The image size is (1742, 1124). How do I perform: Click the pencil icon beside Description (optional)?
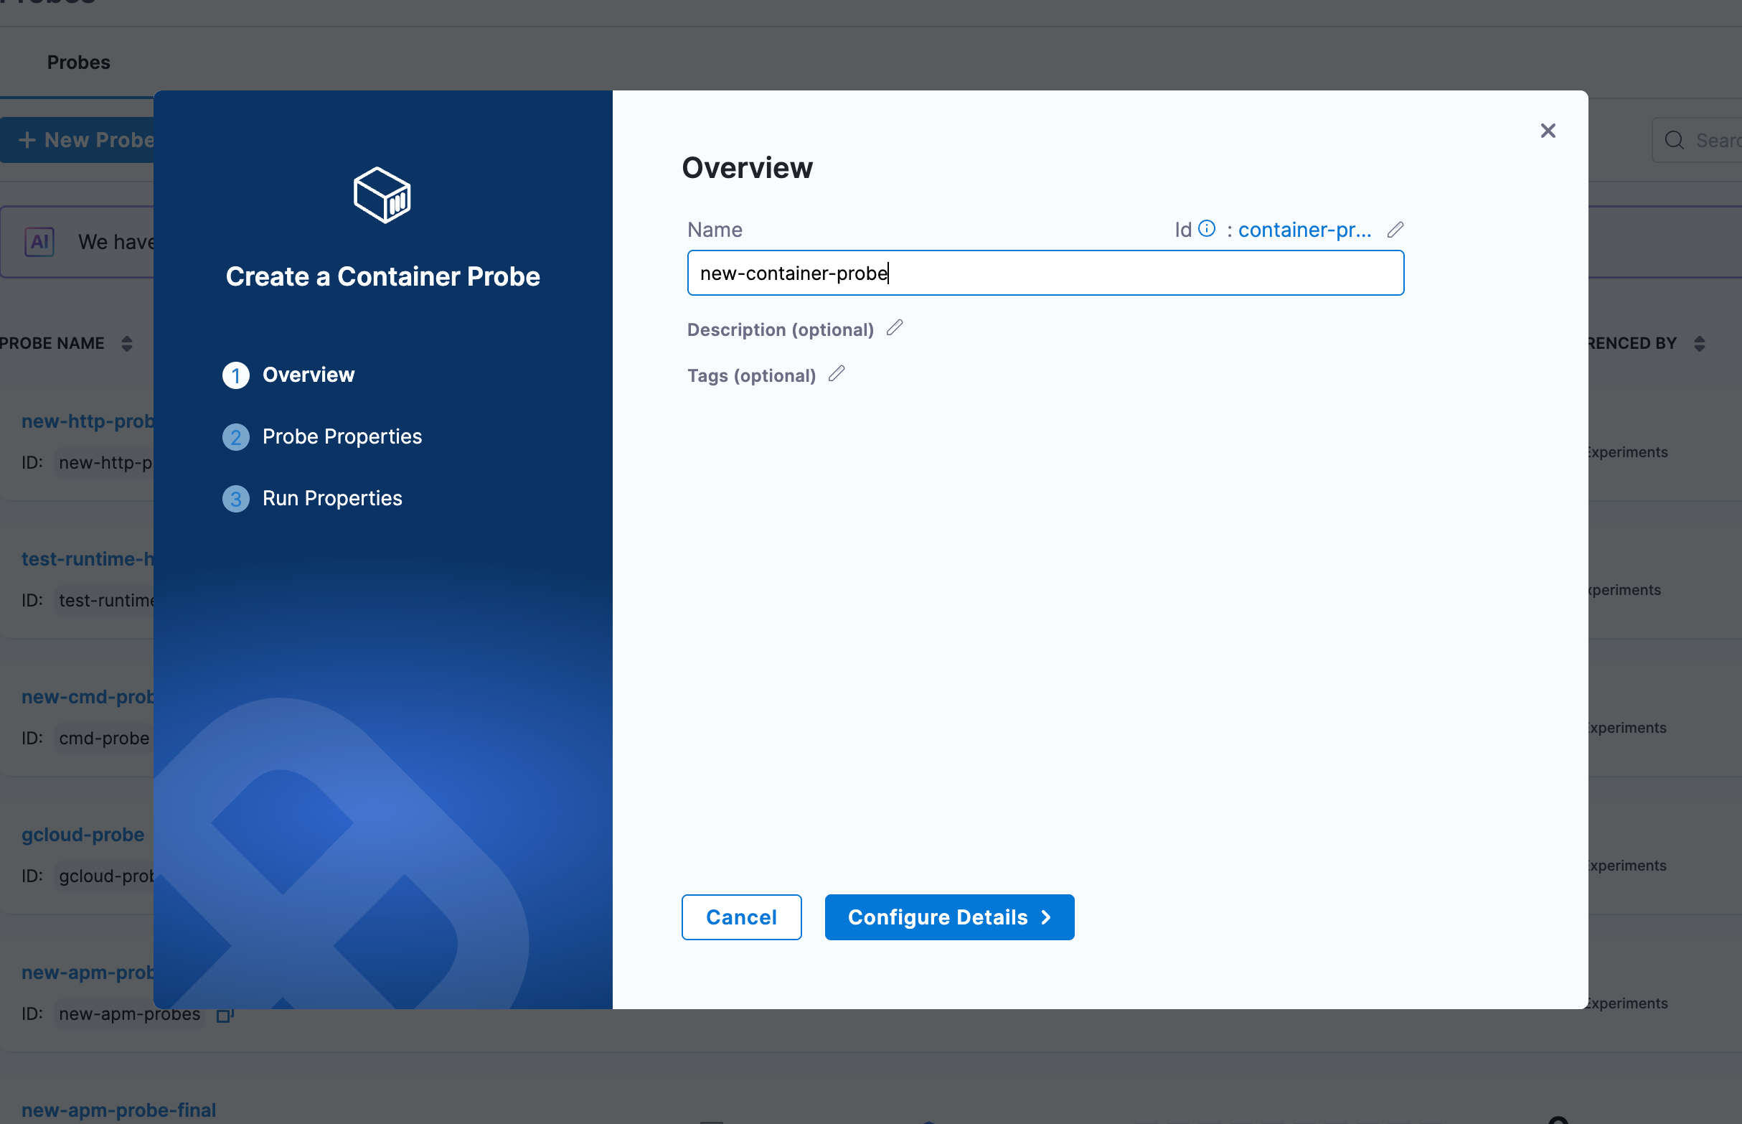(x=895, y=329)
